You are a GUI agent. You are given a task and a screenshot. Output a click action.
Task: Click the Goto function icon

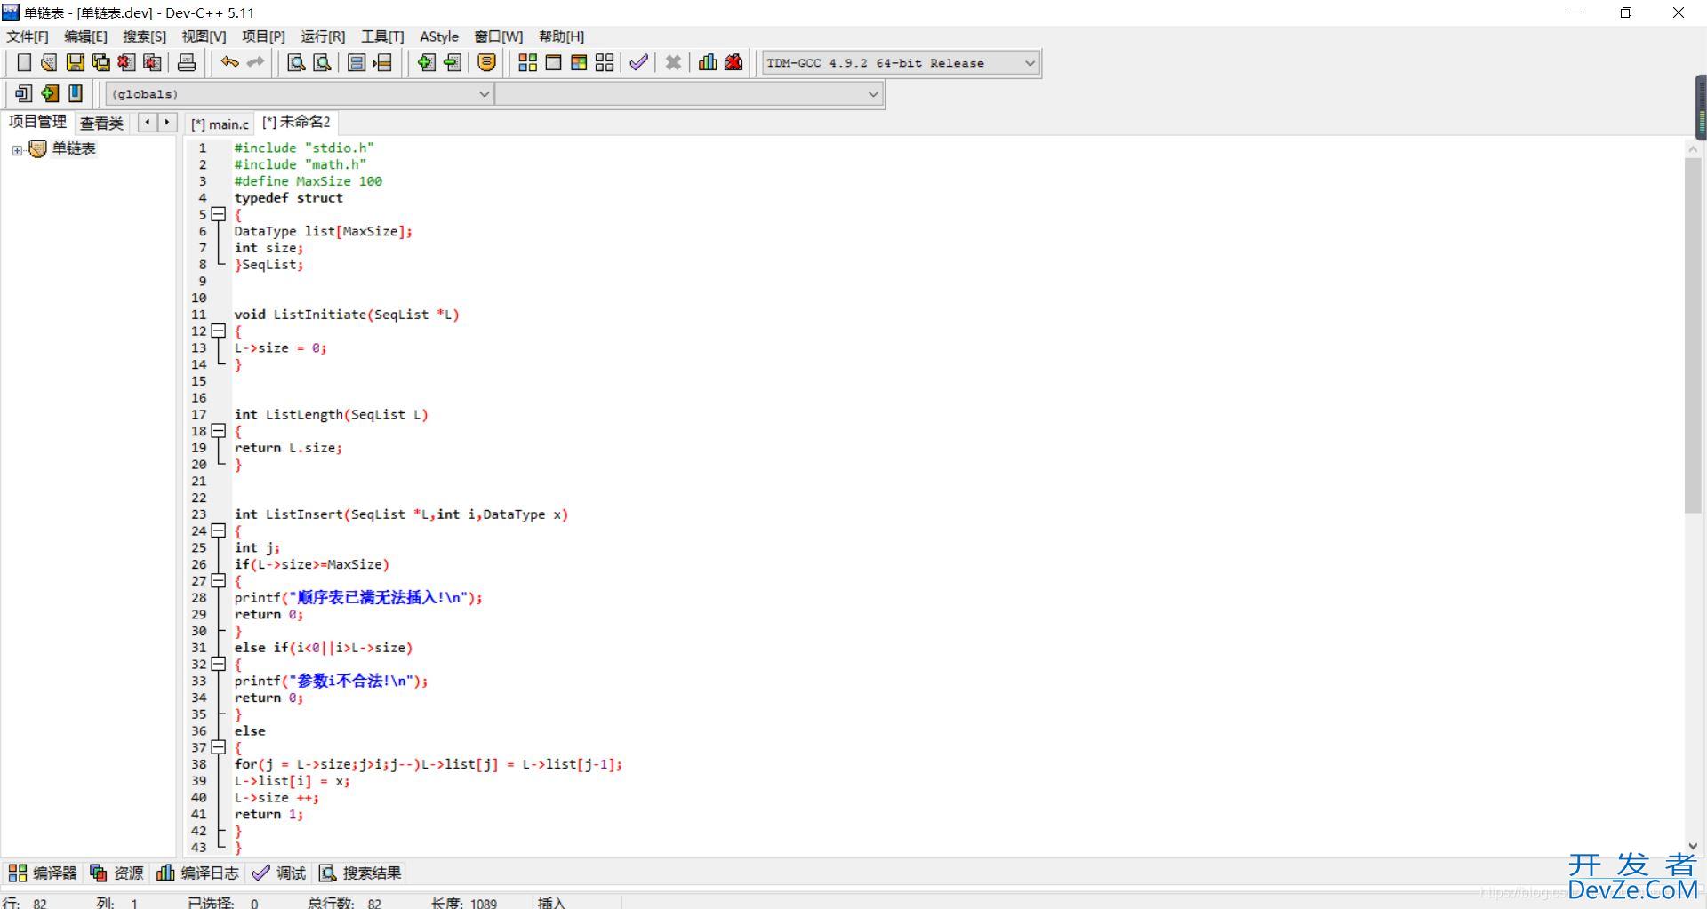(357, 62)
